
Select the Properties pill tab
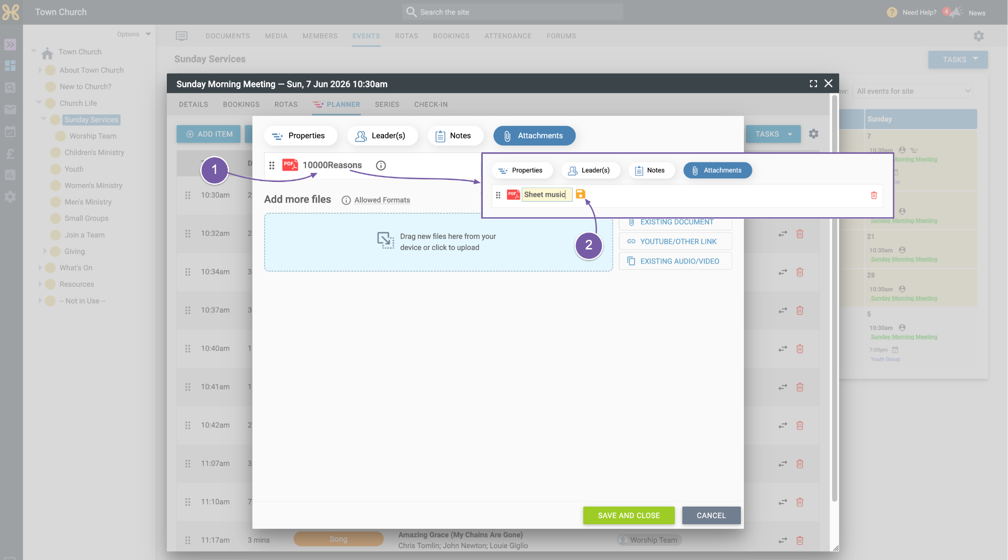(x=300, y=136)
